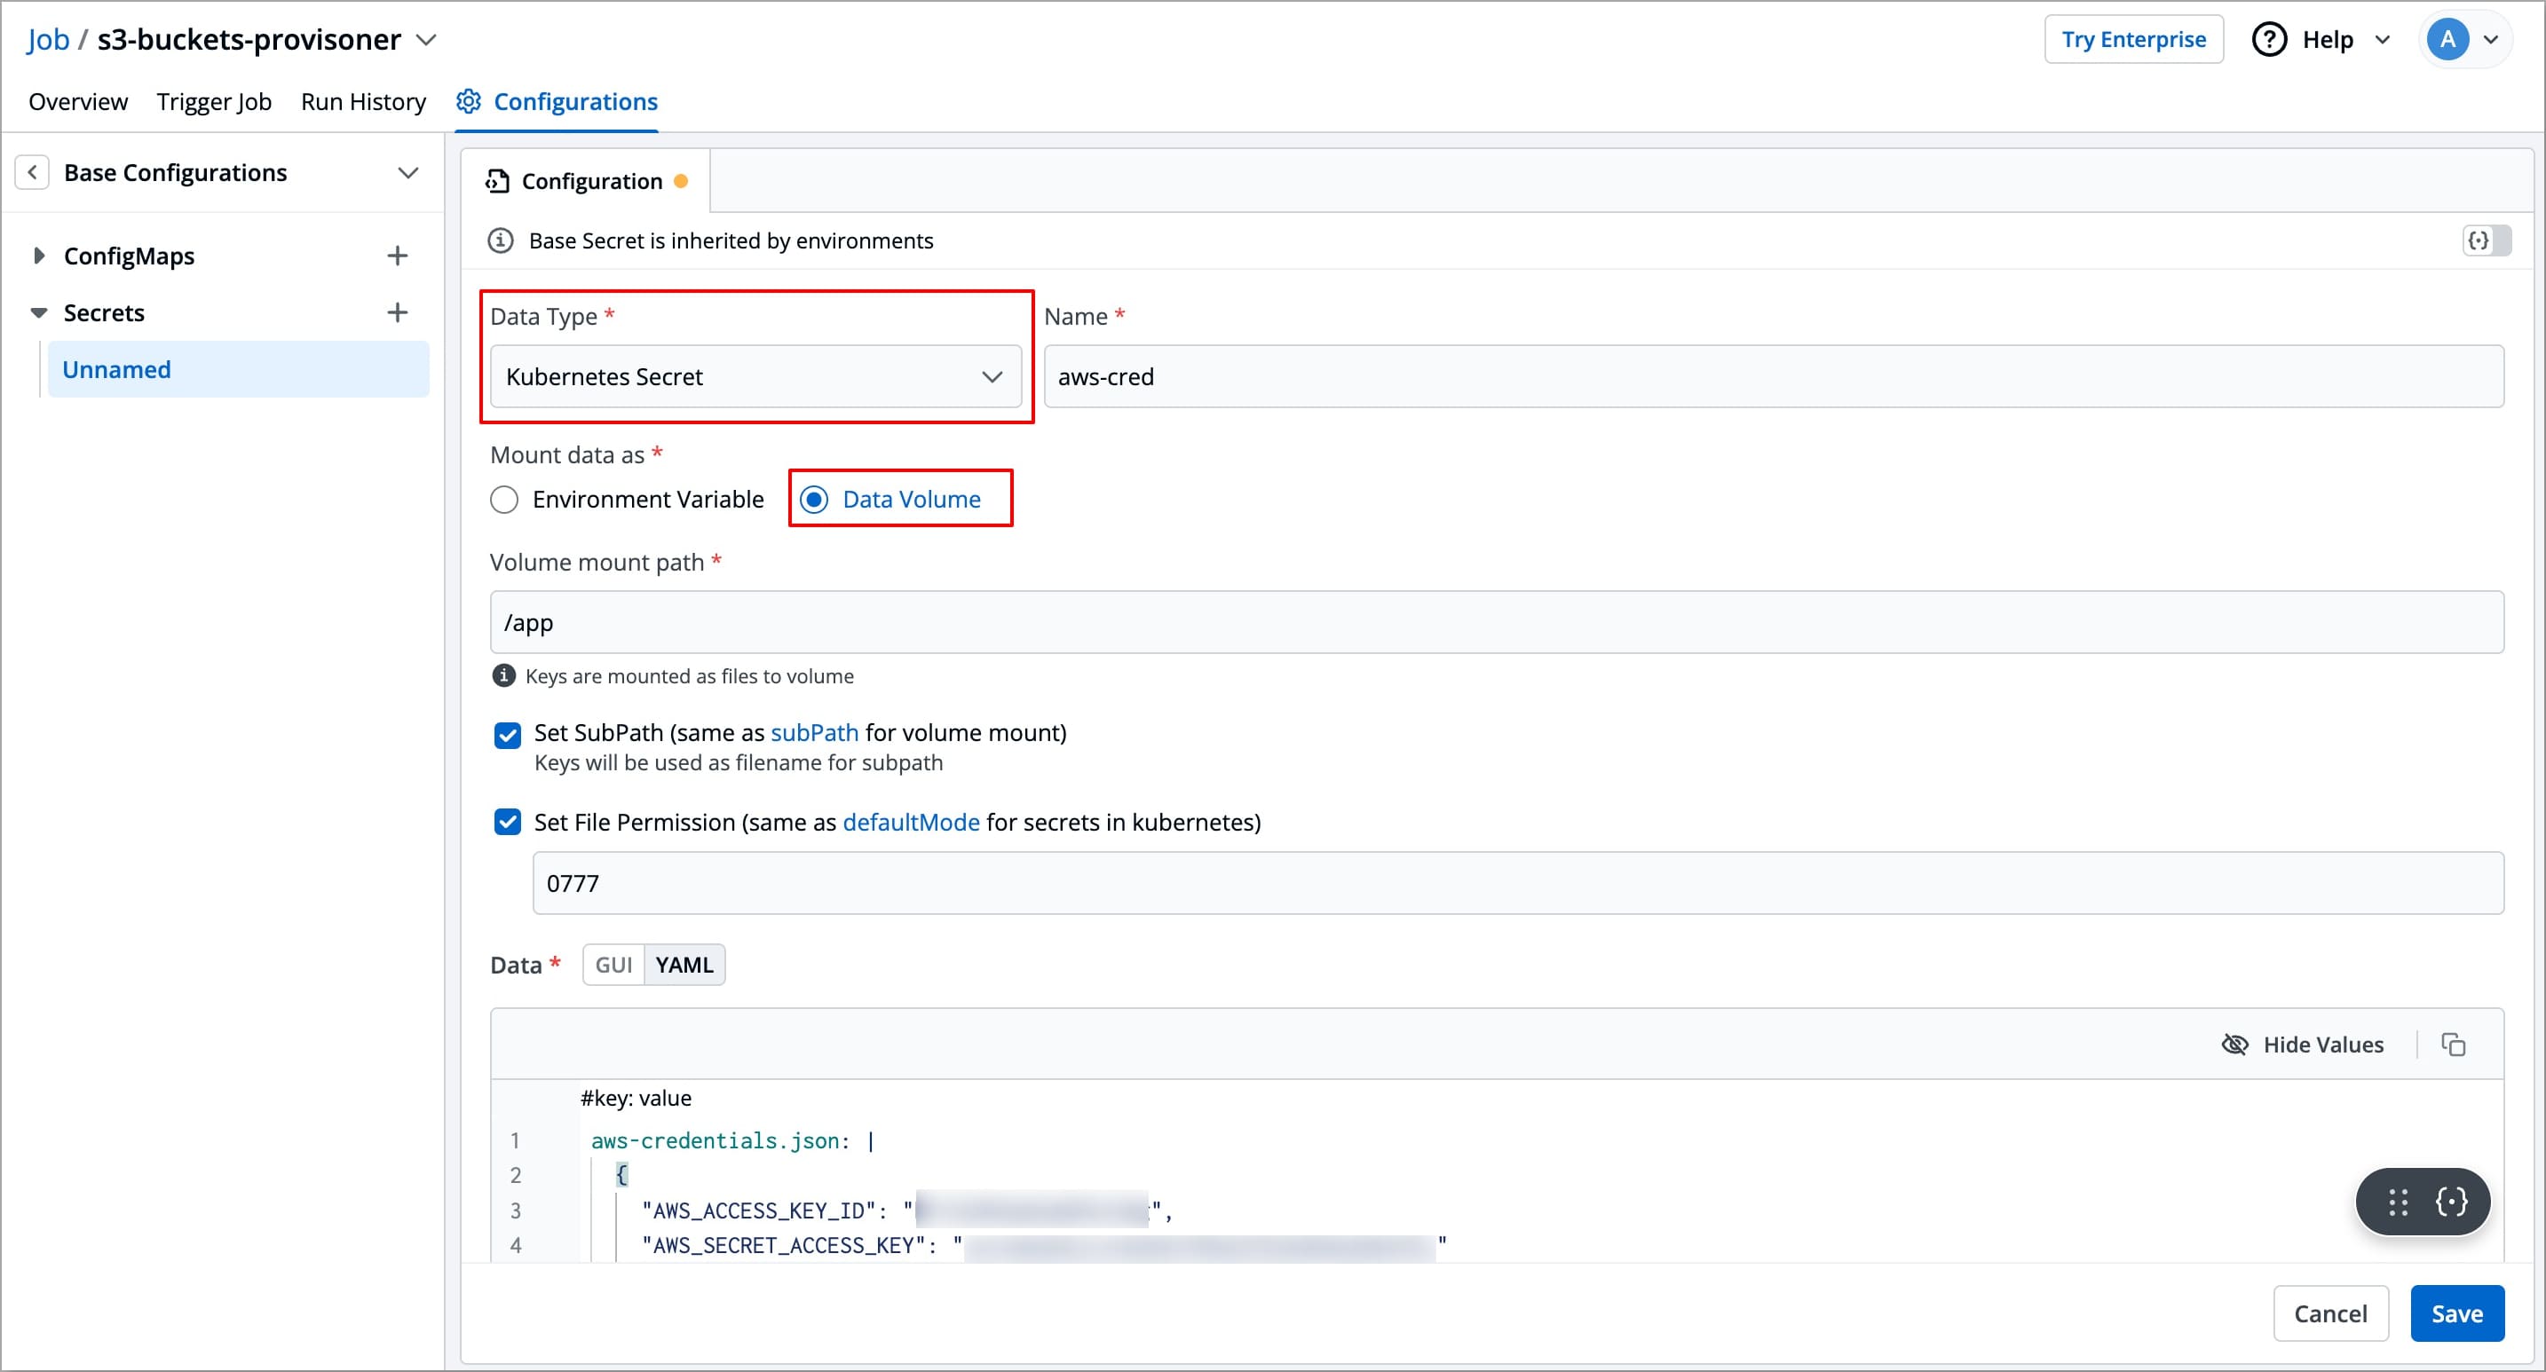The height and width of the screenshot is (1372, 2546).
Task: Uncheck the Set SubPath checkbox
Action: (507, 735)
